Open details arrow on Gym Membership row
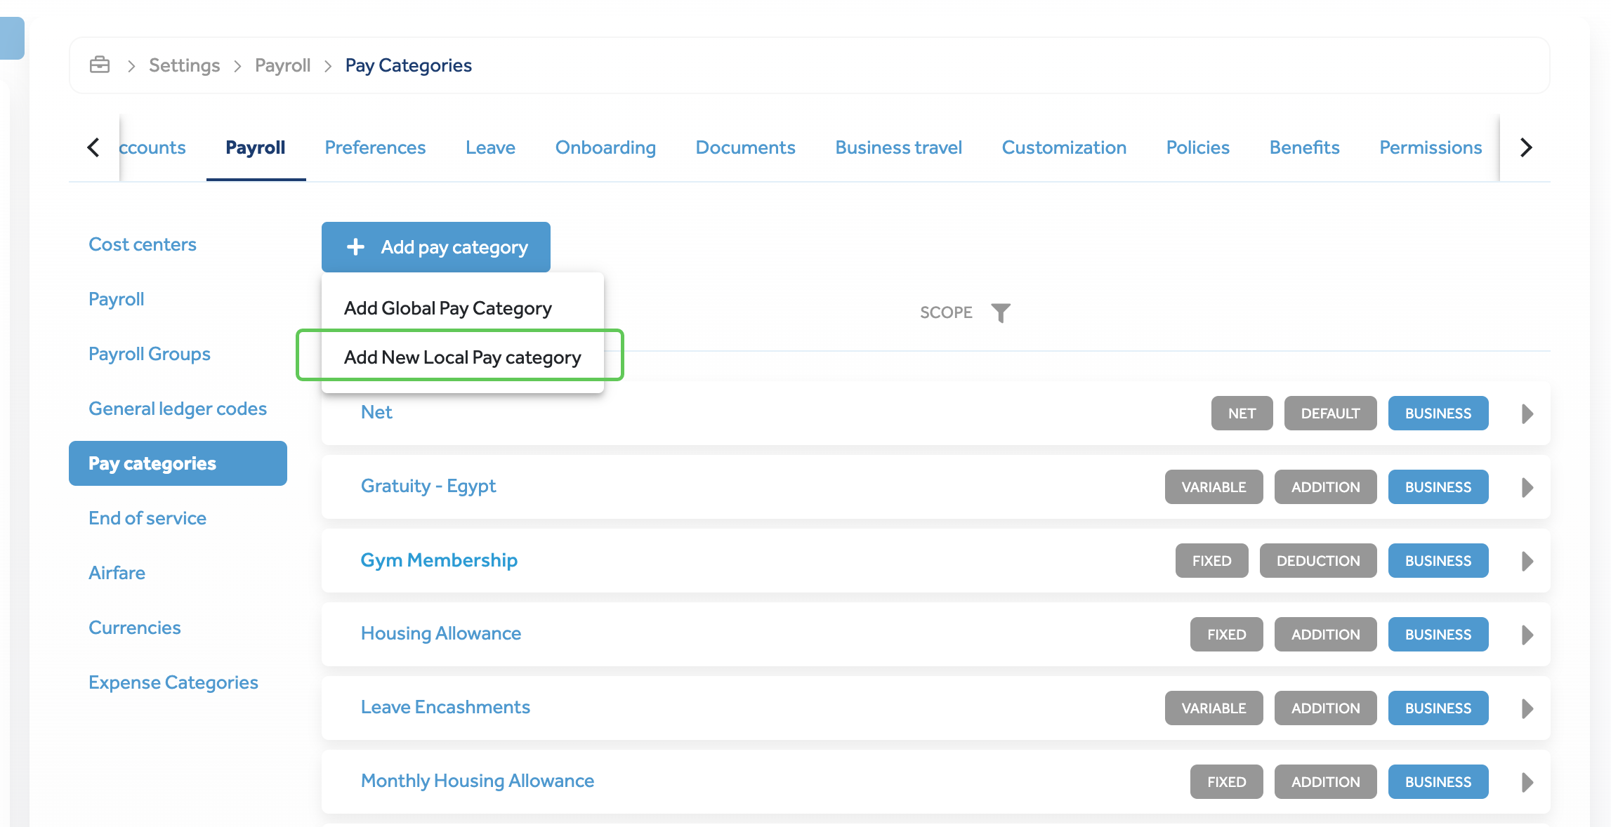1611x827 pixels. 1526,560
